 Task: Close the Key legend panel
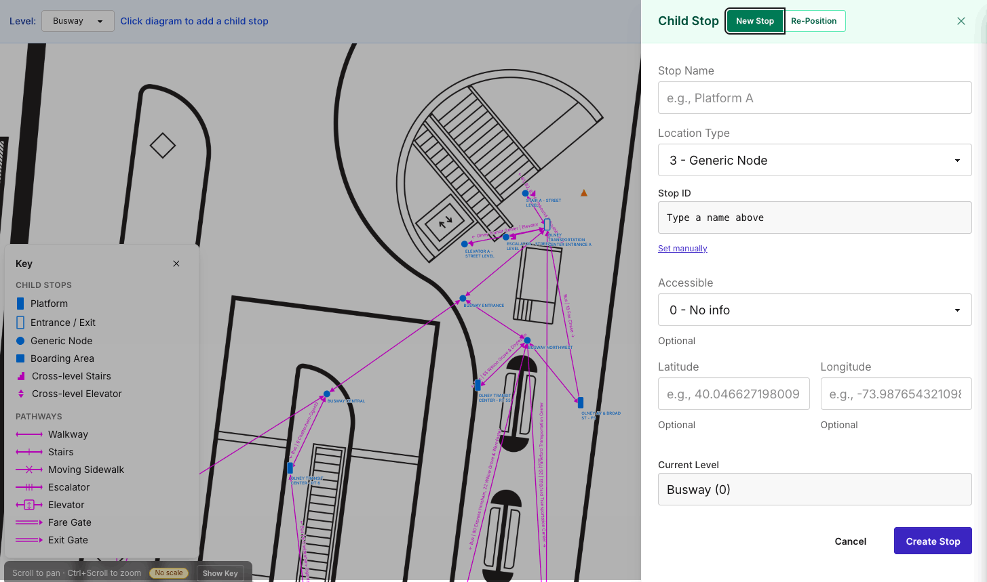[176, 264]
